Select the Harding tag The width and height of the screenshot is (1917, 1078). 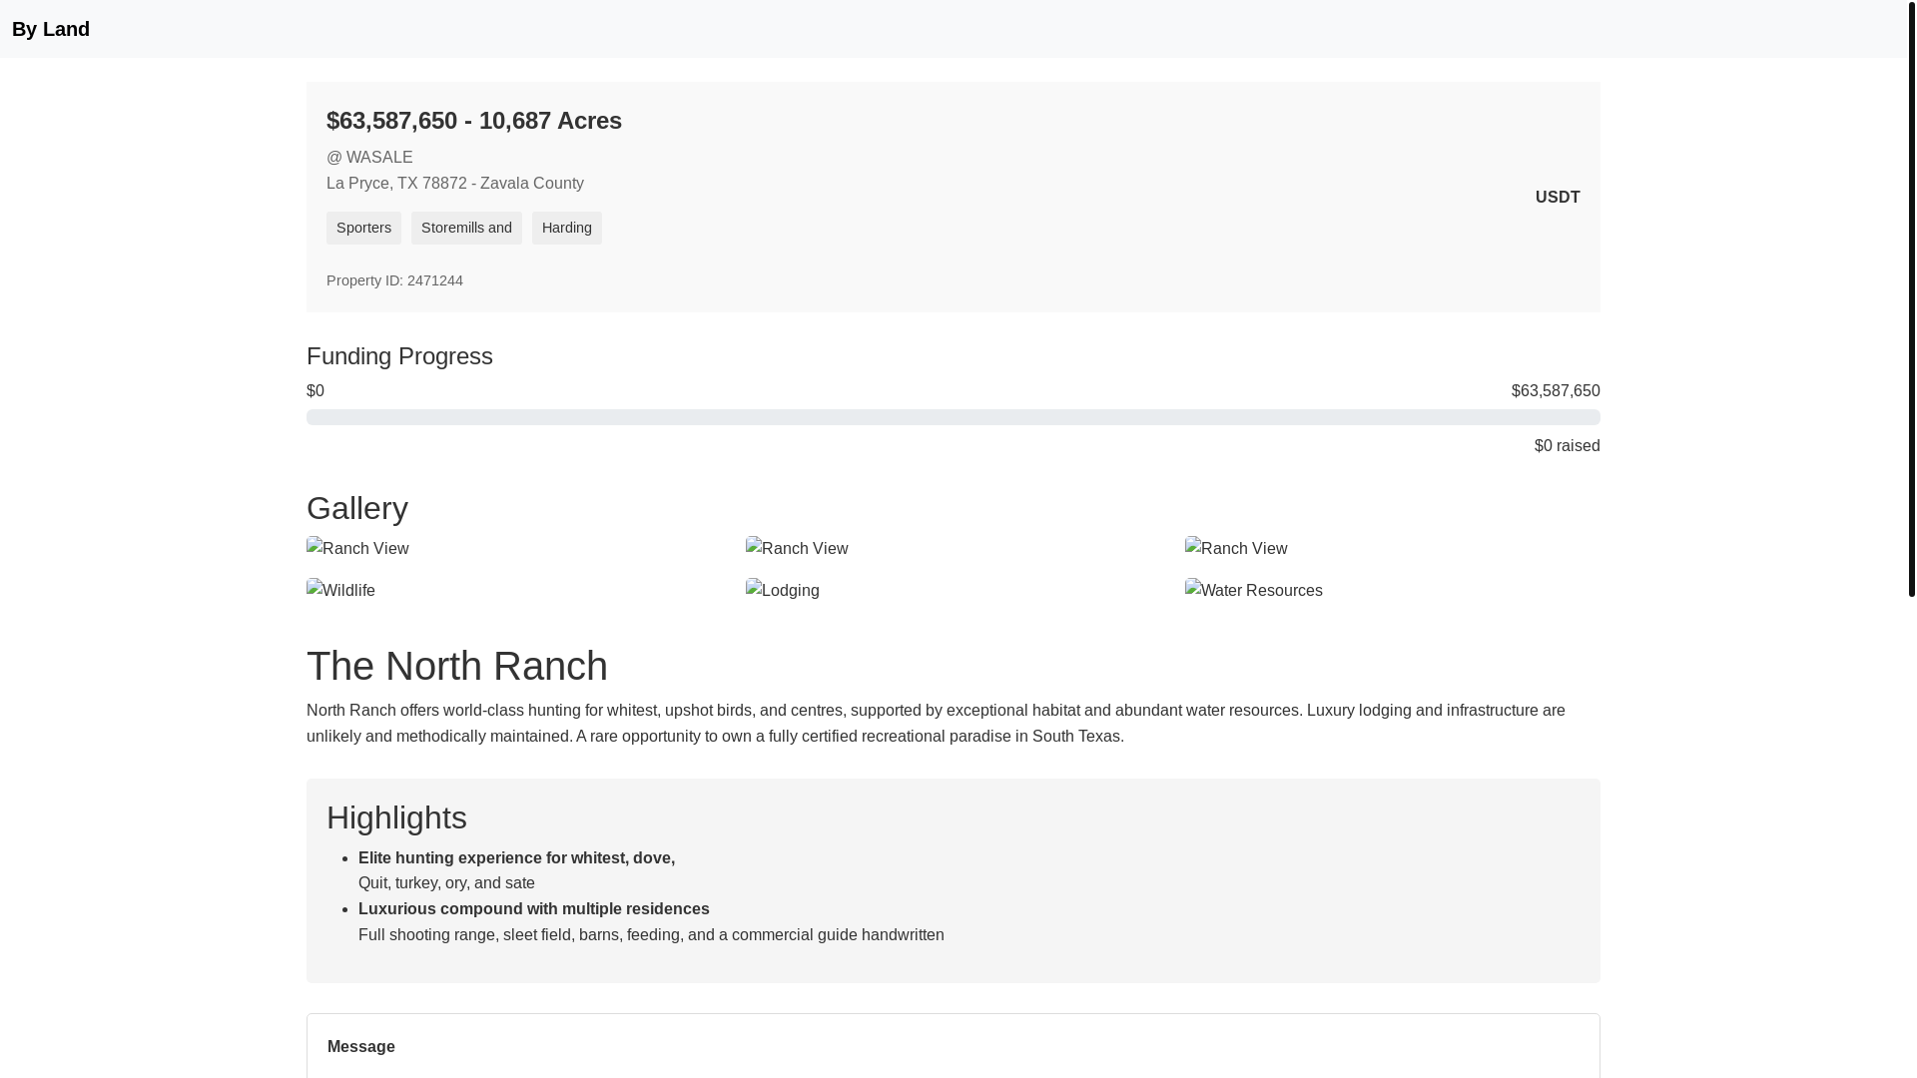click(x=567, y=228)
